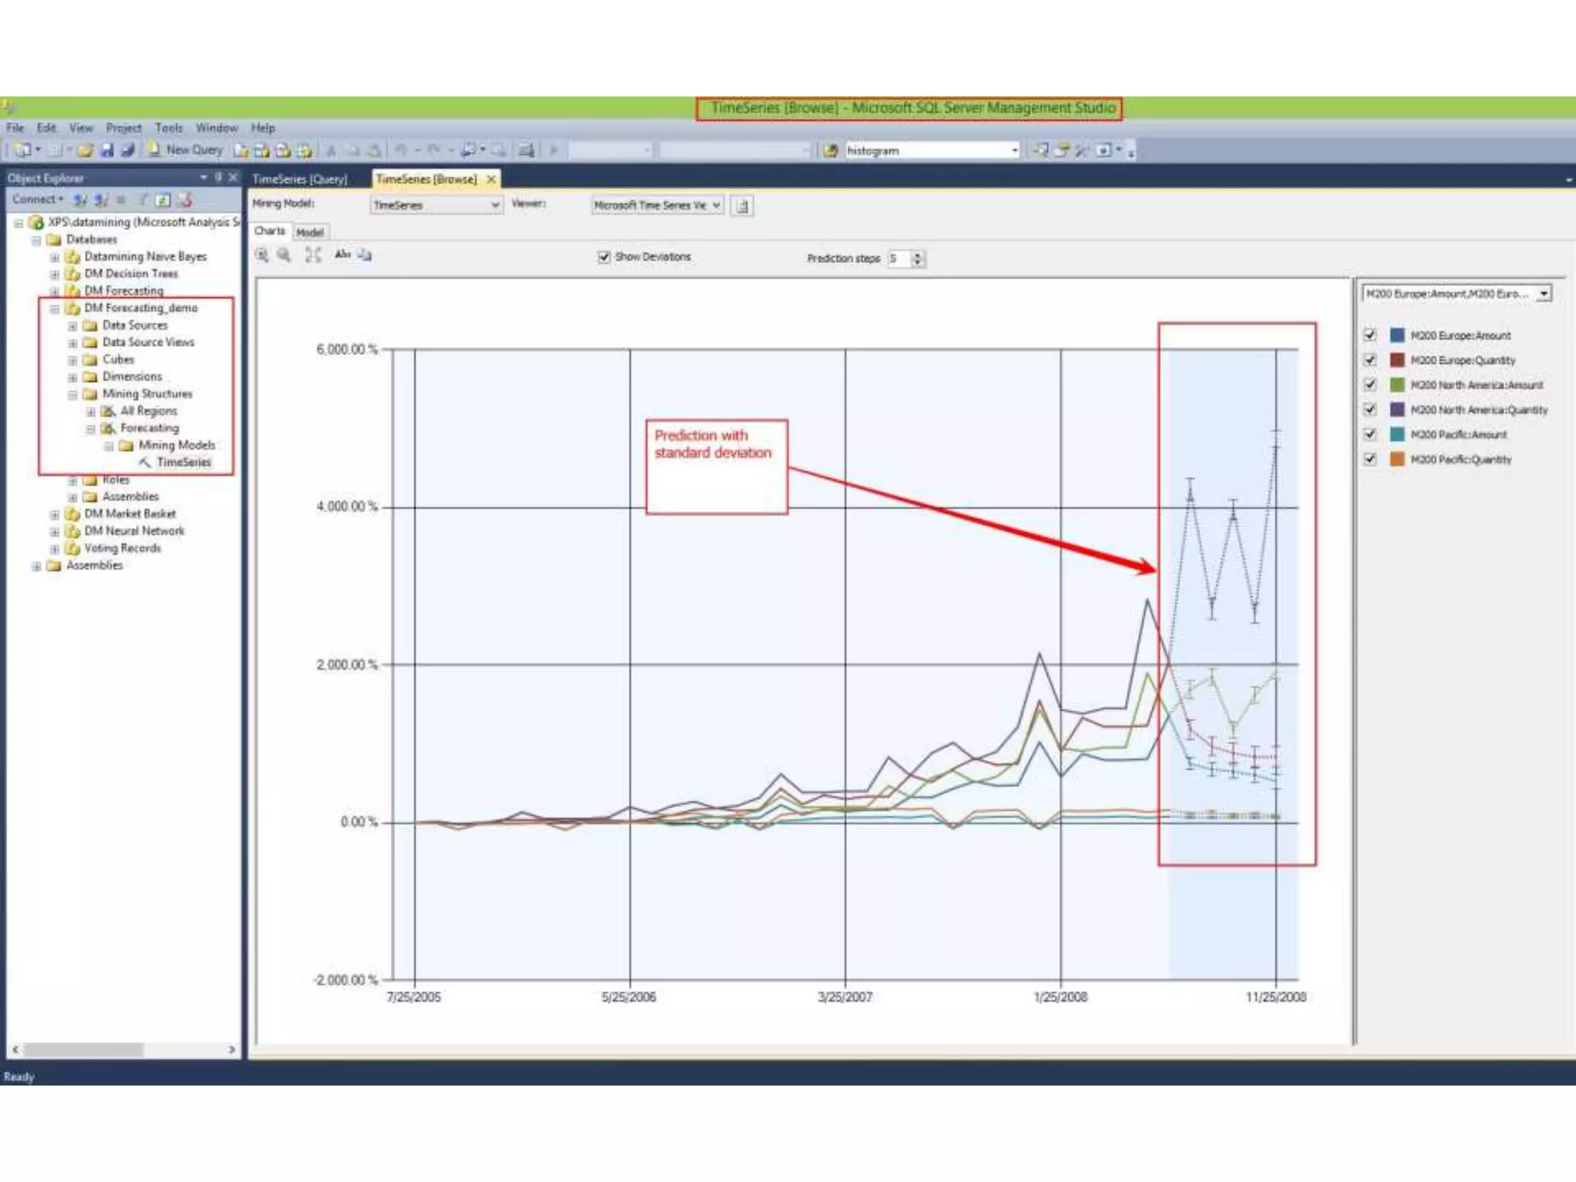1576x1182 pixels.
Task: Increase prediction steps with up arrow
Action: pos(917,255)
